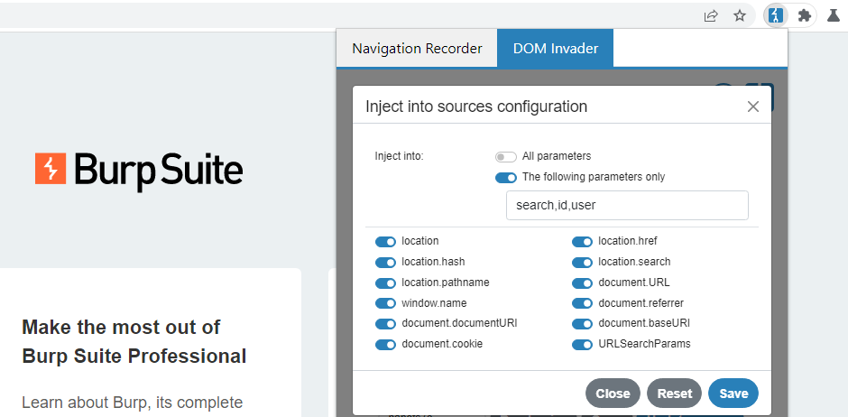Toggle the document.referrer source
848x417 pixels.
pyautogui.click(x=582, y=303)
